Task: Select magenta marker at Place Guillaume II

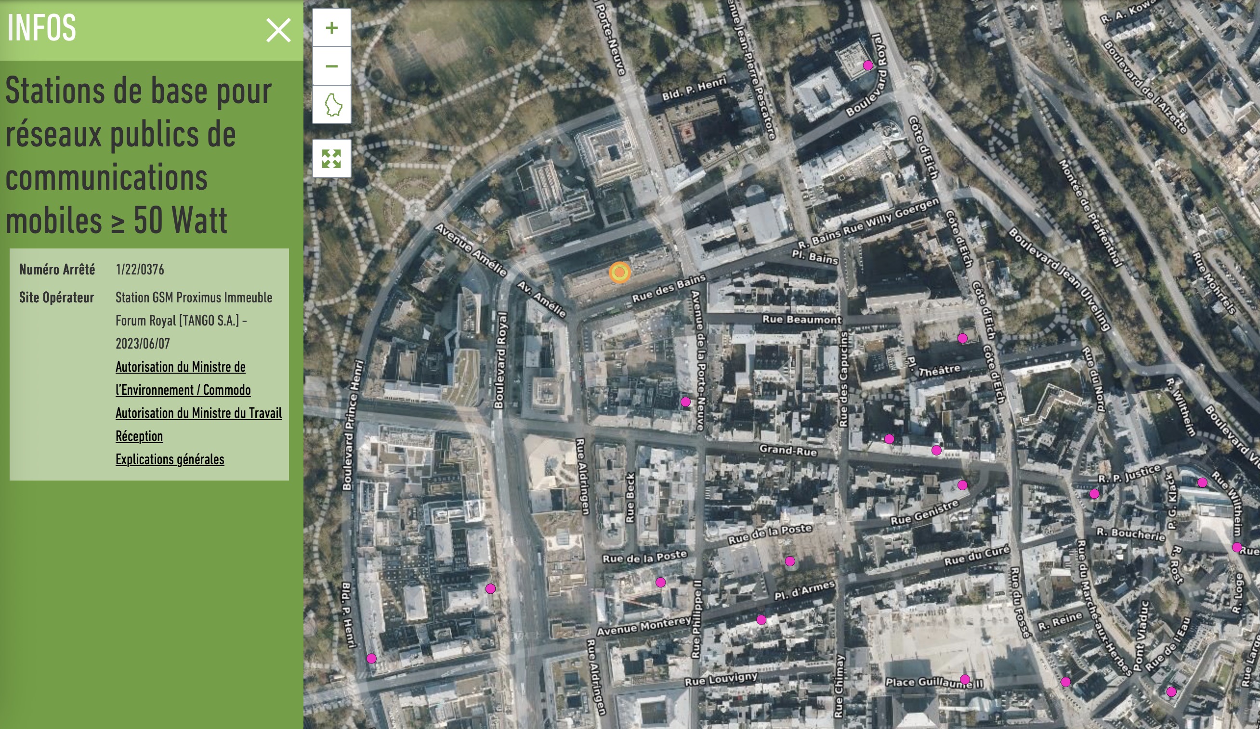Action: click(965, 679)
